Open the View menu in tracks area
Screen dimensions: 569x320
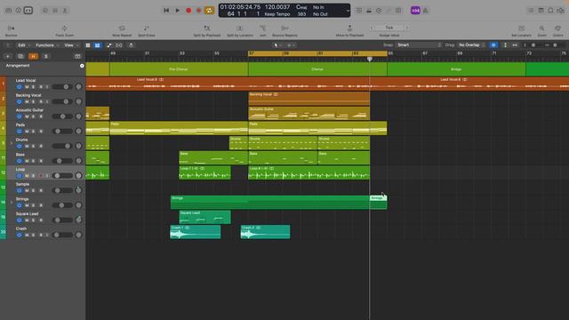click(70, 45)
